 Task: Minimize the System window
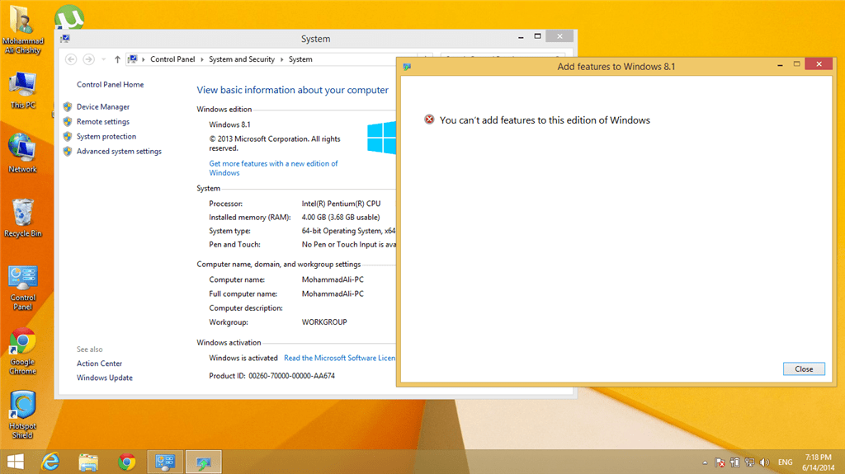(521, 37)
